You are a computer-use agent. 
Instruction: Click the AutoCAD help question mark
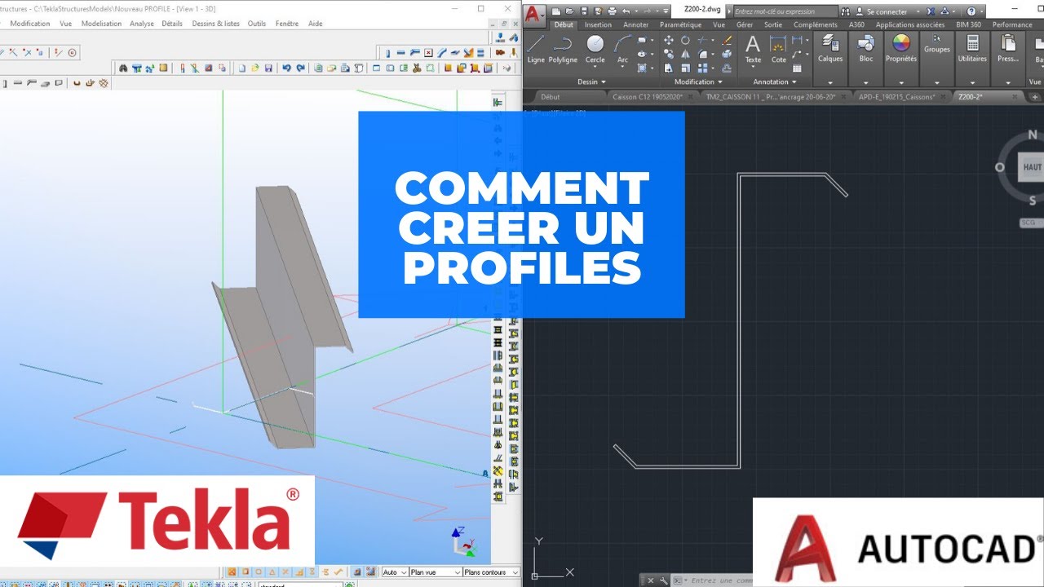coord(971,11)
